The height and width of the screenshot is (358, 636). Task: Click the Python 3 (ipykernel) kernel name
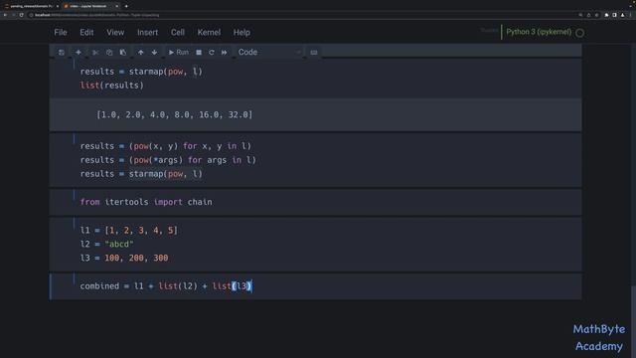pos(539,32)
